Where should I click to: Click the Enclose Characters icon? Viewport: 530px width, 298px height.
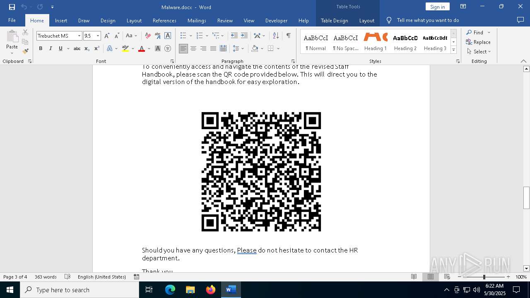(x=168, y=48)
